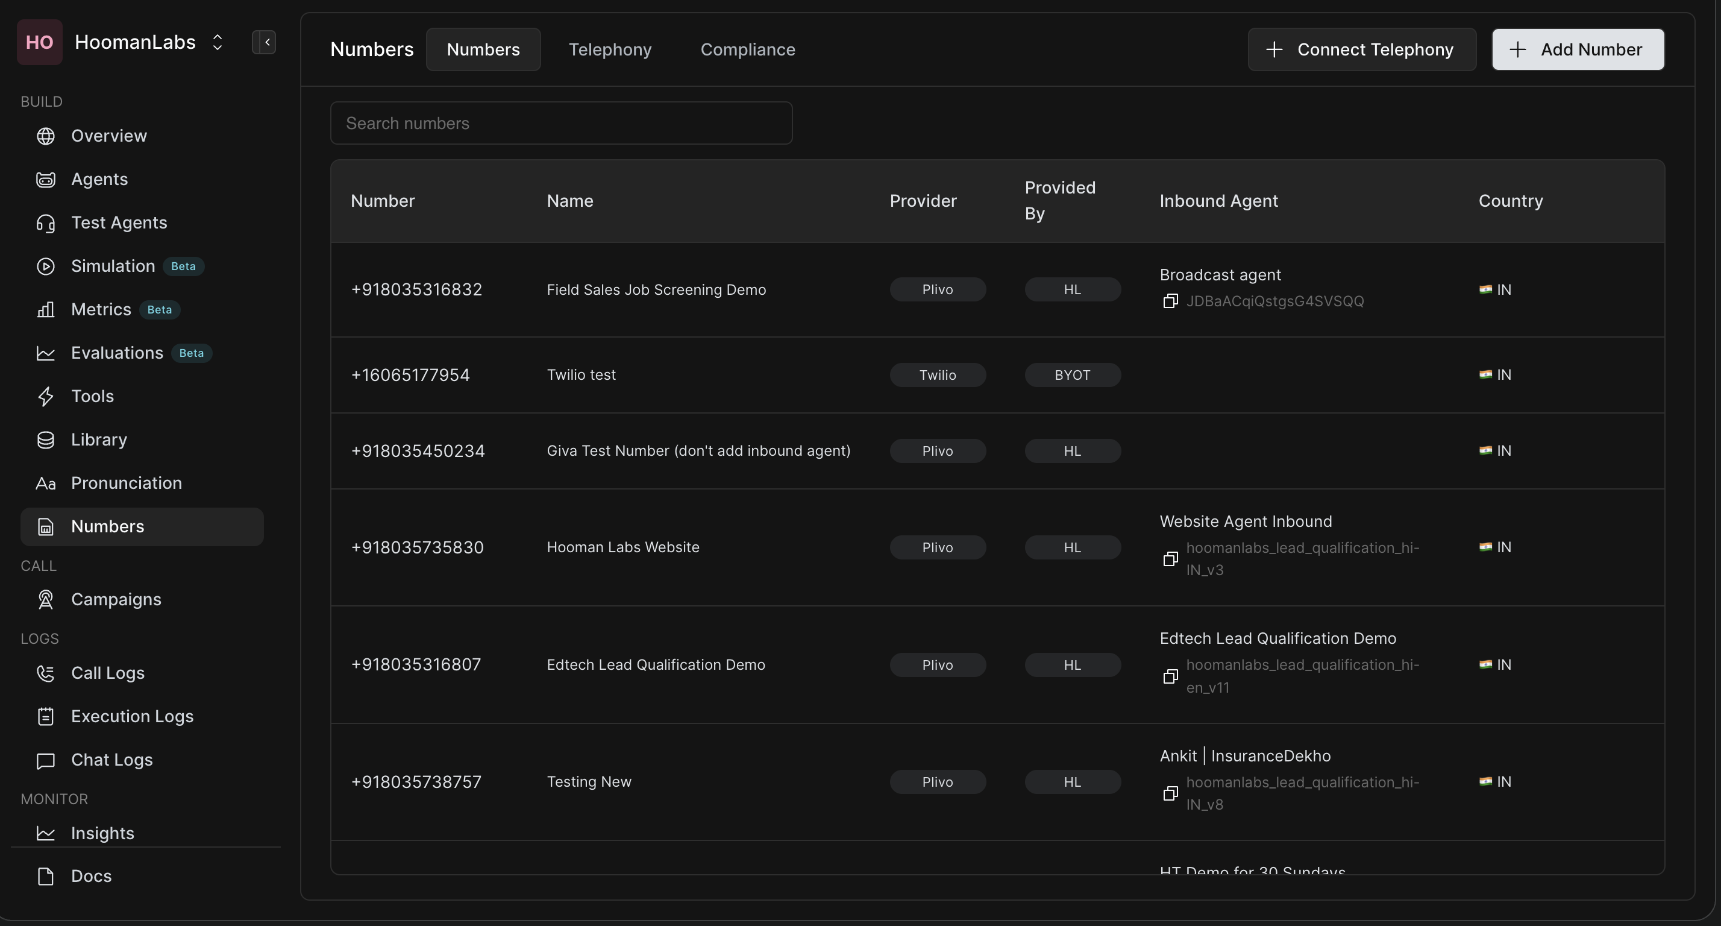Copy Edtech Lead Qualification Demo agent ID
Viewport: 1721px width, 926px height.
(x=1170, y=676)
